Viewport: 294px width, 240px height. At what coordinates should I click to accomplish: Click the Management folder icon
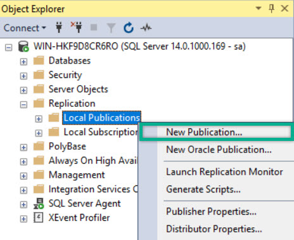[39, 175]
